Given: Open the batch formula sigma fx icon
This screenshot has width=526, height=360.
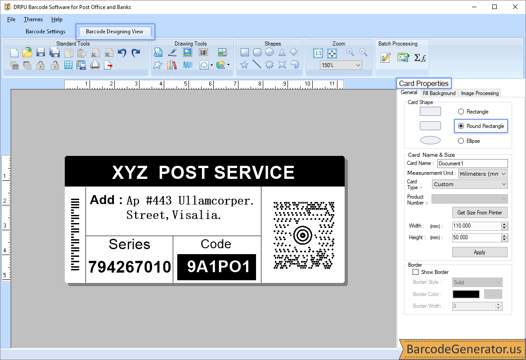Looking at the screenshot, I should tap(420, 58).
